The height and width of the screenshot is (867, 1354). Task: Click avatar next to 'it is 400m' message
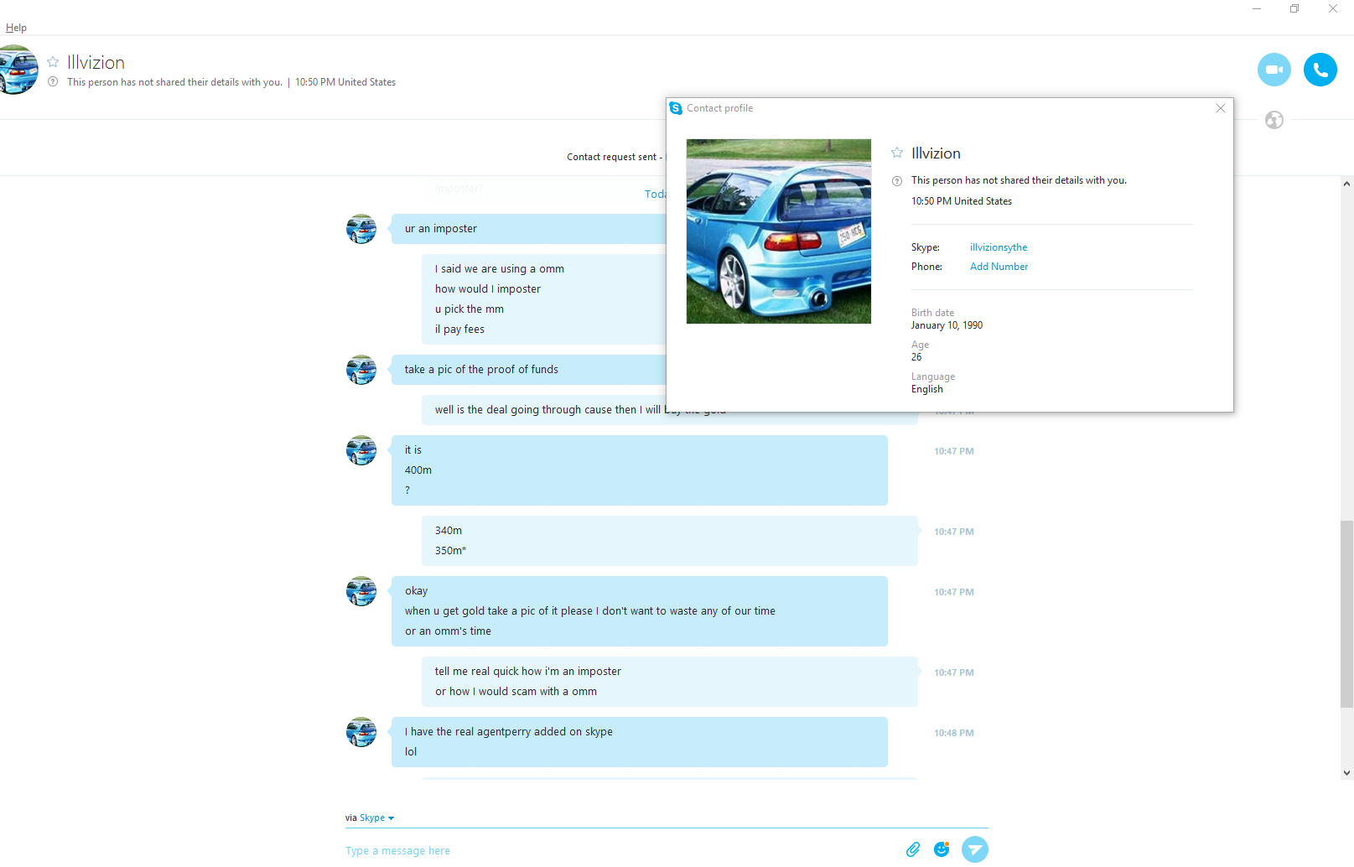pyautogui.click(x=361, y=450)
